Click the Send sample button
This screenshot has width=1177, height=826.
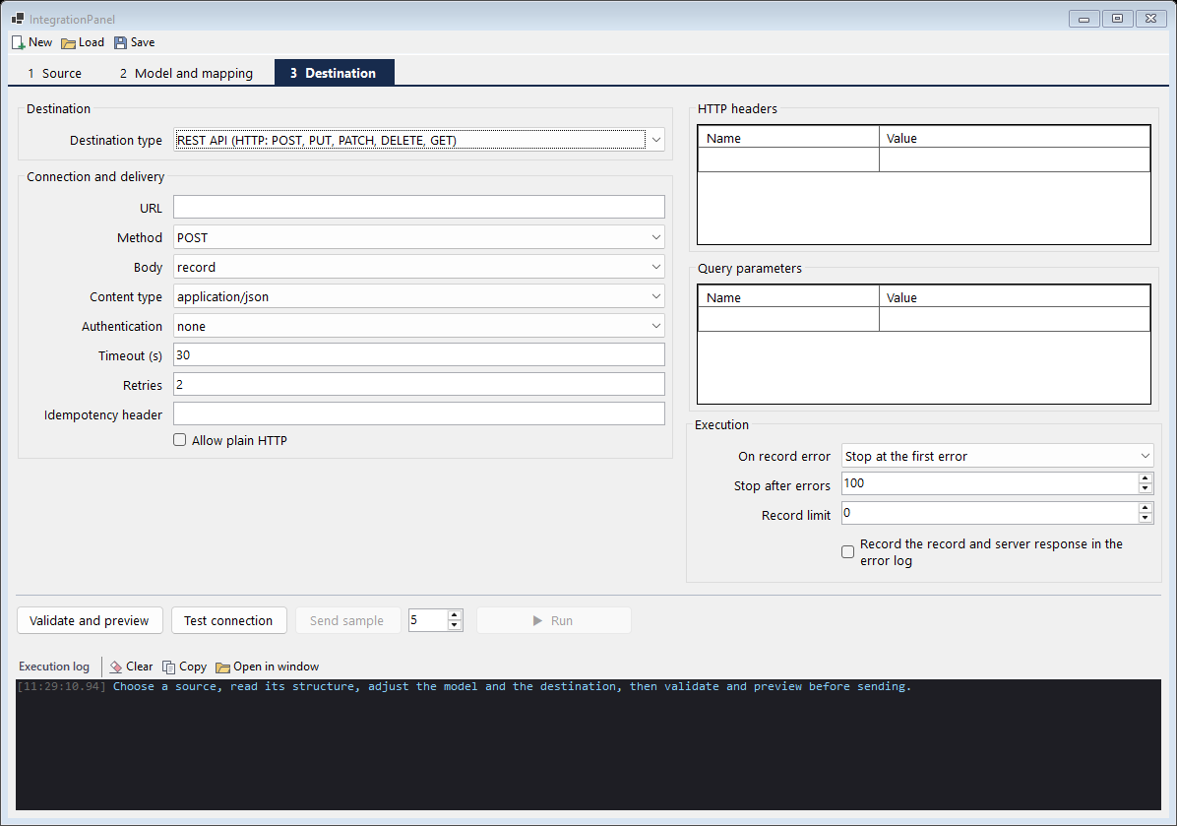(346, 620)
